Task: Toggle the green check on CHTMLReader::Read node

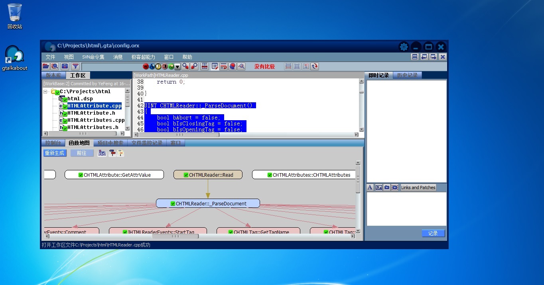Action: (186, 175)
